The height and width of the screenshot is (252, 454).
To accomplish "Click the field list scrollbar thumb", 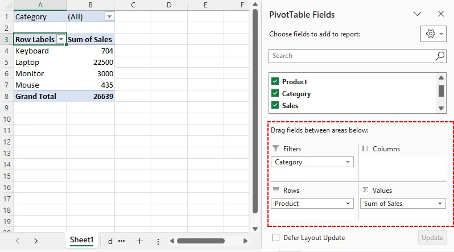I will tap(441, 91).
